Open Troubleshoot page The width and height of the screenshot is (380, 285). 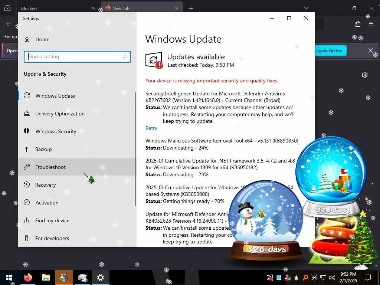(x=77, y=167)
